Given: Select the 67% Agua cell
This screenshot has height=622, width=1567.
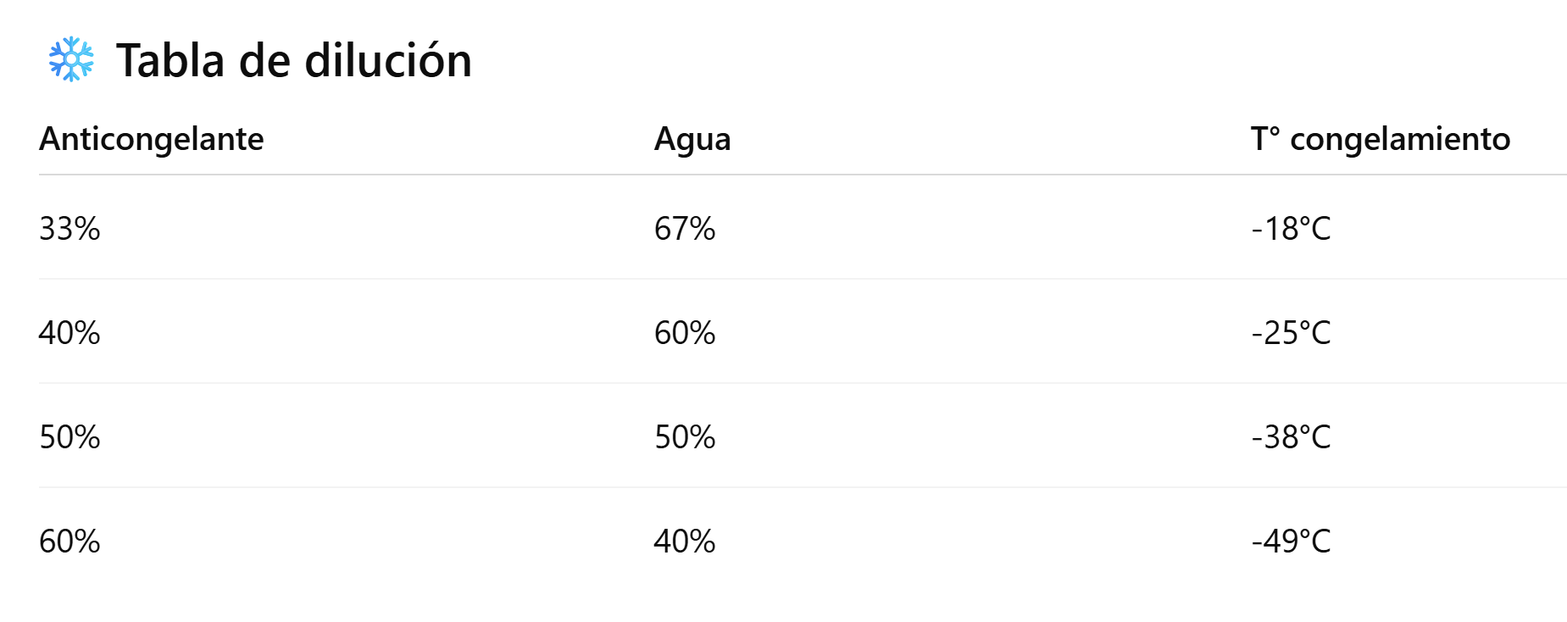Looking at the screenshot, I should pos(685,229).
